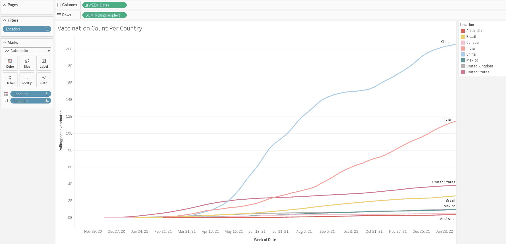This screenshot has width=506, height=244.
Task: Open the Label marks card
Action: [x=44, y=63]
